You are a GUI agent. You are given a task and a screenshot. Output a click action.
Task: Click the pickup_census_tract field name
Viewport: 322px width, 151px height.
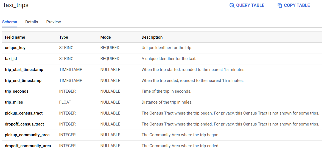(24, 113)
